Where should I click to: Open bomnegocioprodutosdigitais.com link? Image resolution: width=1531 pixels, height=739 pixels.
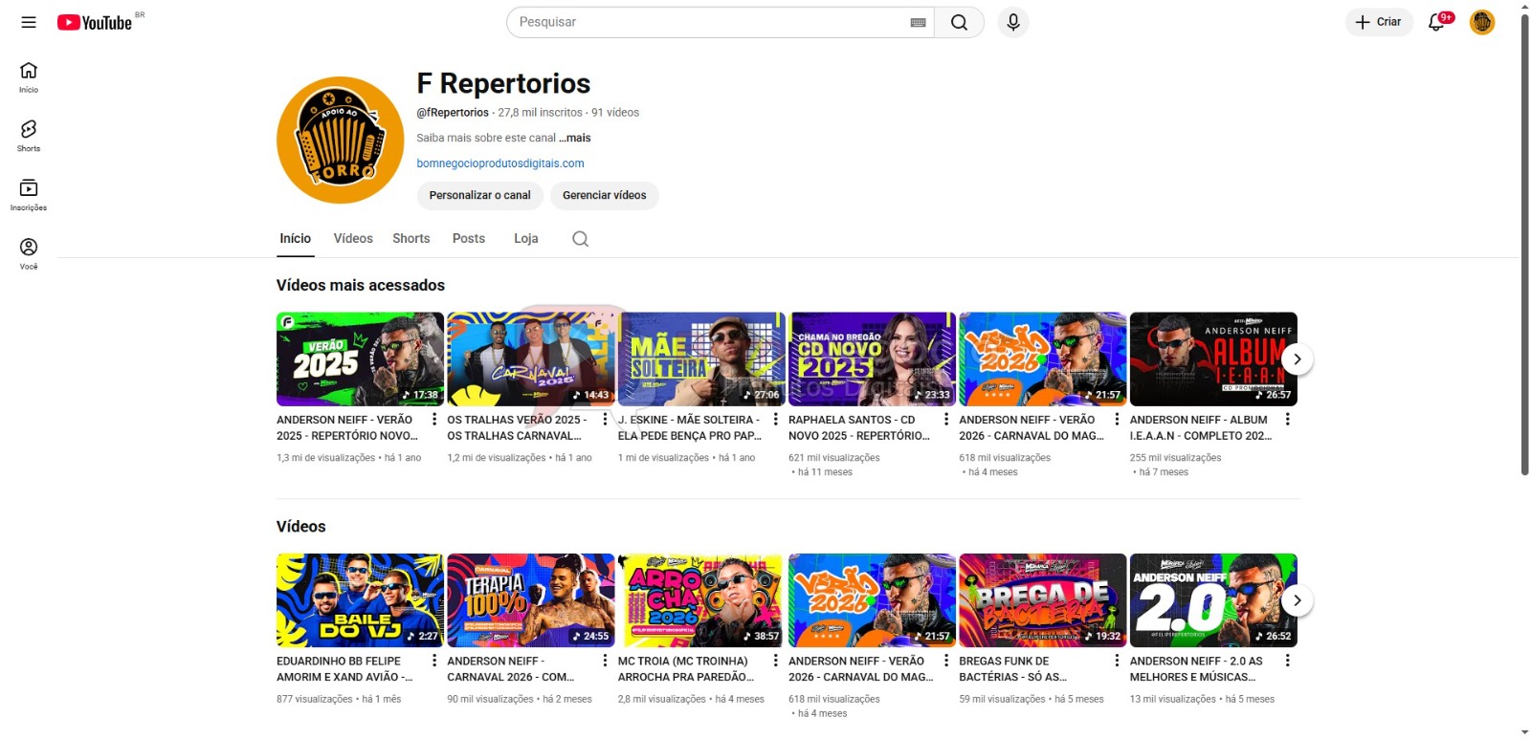[x=499, y=163]
